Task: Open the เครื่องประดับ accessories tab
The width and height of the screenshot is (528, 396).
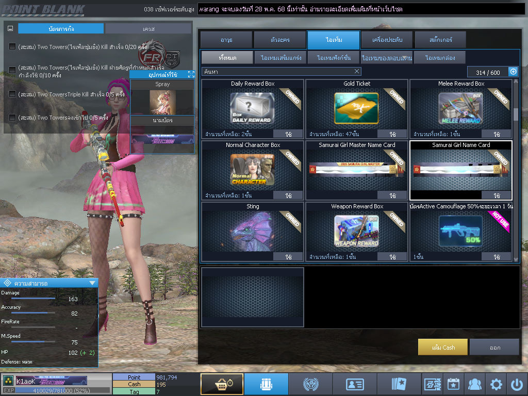Action: pos(387,40)
